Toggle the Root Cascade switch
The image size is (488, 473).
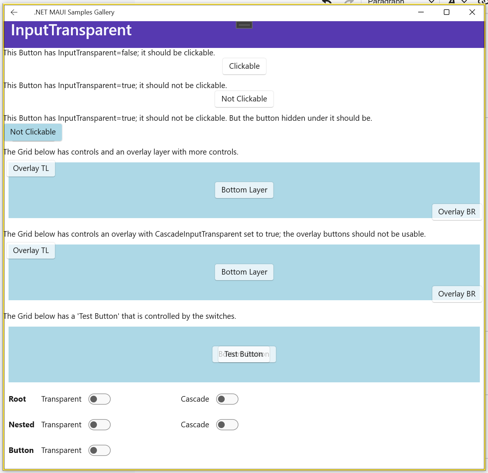(227, 399)
